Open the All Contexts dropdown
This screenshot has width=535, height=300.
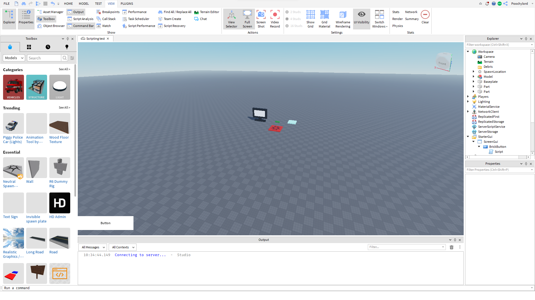coord(123,247)
